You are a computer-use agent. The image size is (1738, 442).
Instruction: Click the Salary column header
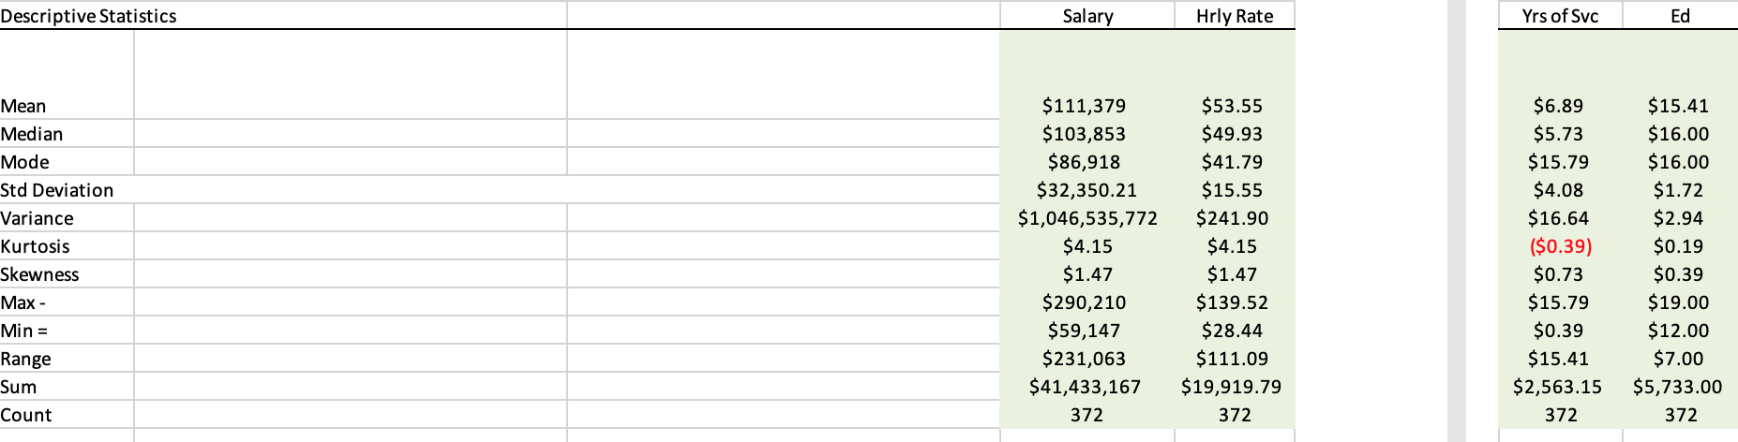(x=1087, y=16)
